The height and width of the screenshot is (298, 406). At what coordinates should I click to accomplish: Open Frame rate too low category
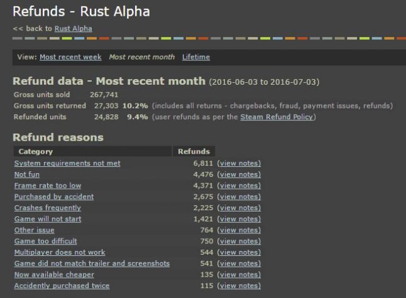49,186
